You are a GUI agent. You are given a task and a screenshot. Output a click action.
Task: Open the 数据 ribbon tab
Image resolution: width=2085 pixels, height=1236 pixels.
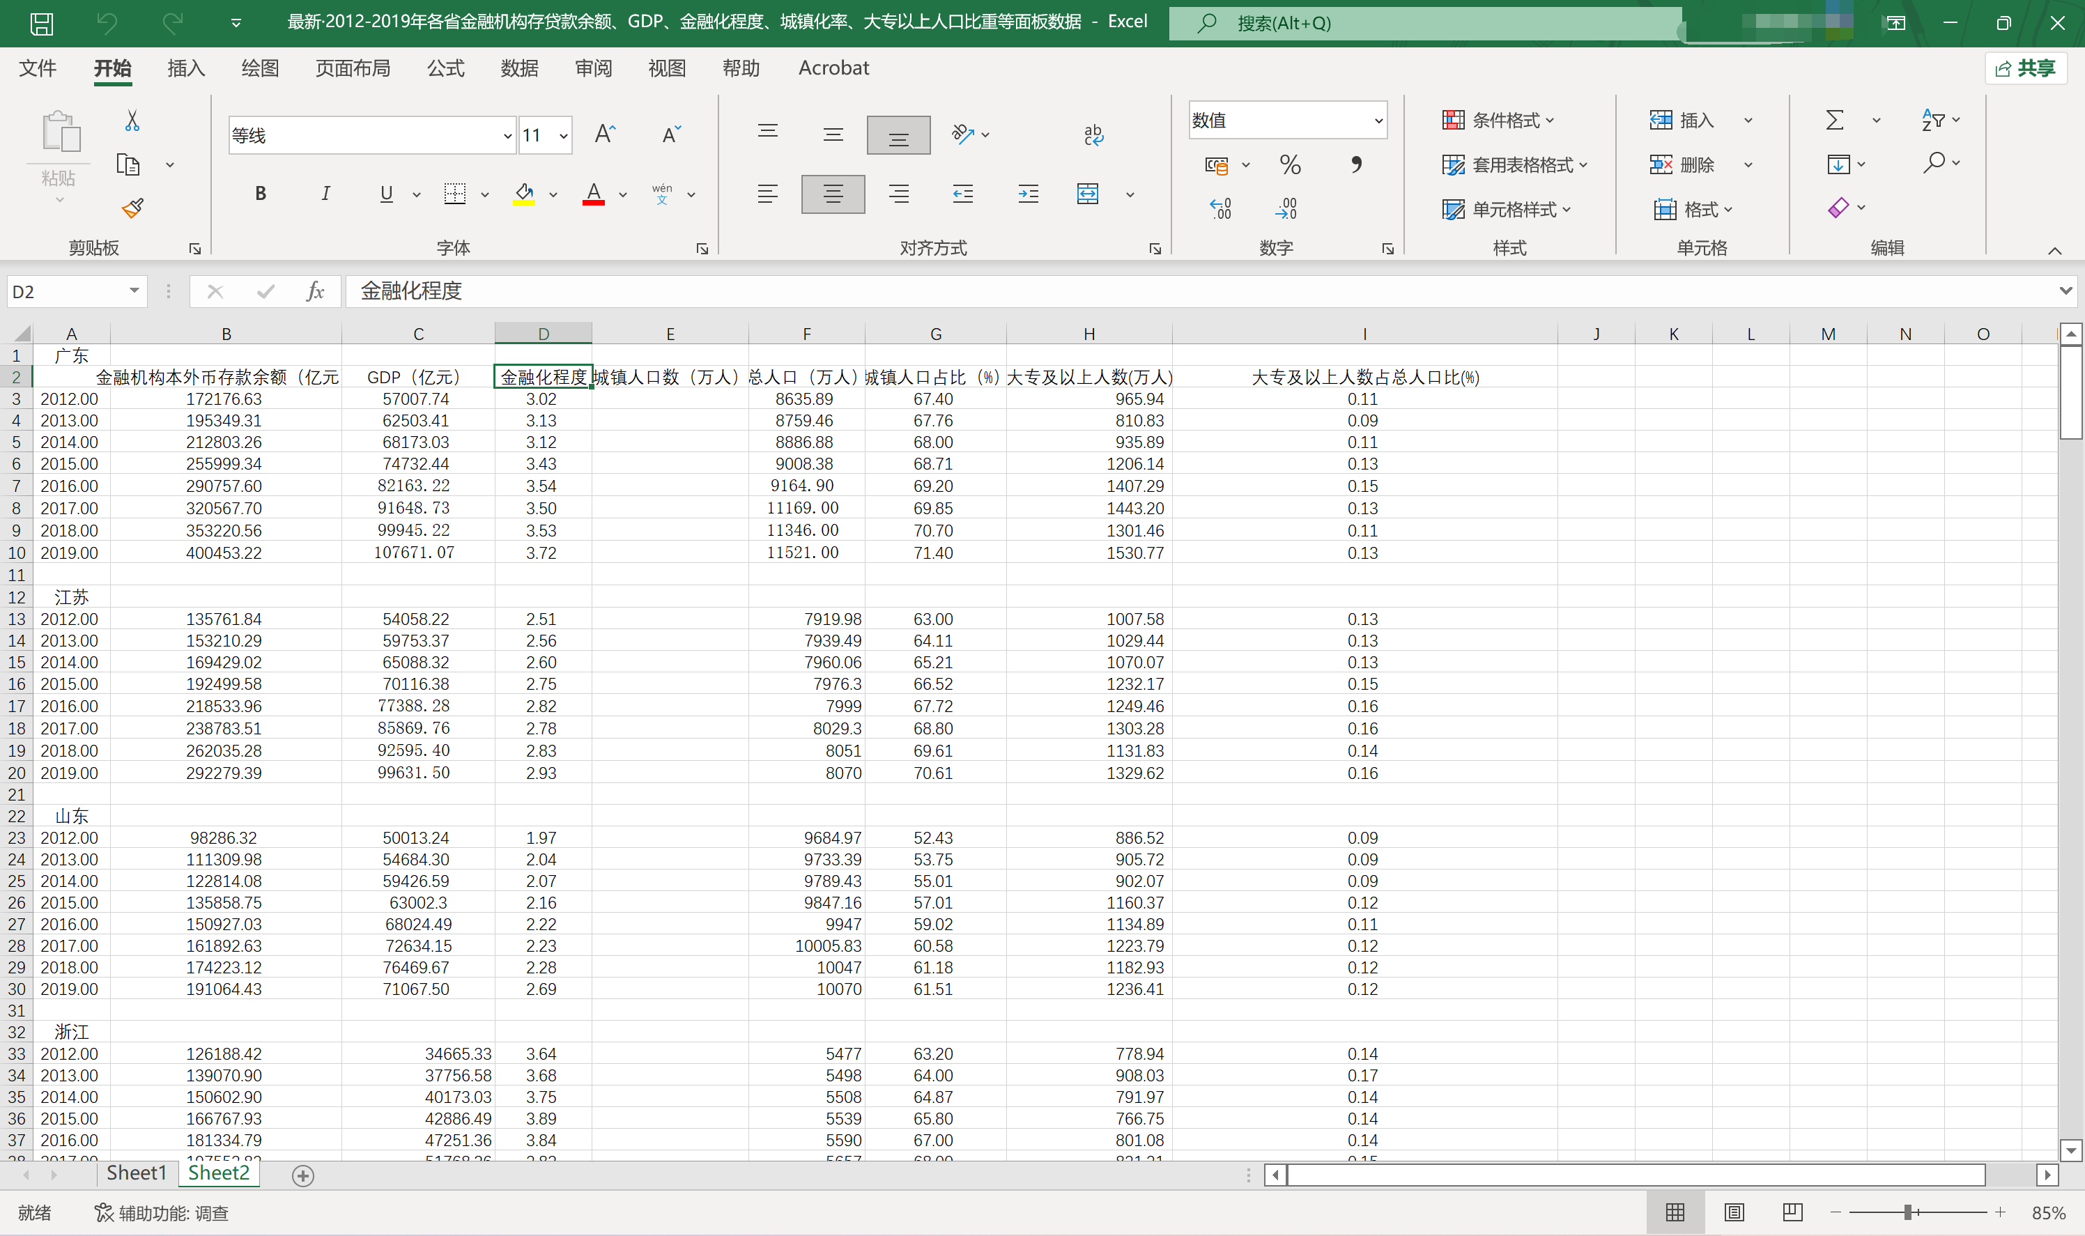[x=519, y=68]
